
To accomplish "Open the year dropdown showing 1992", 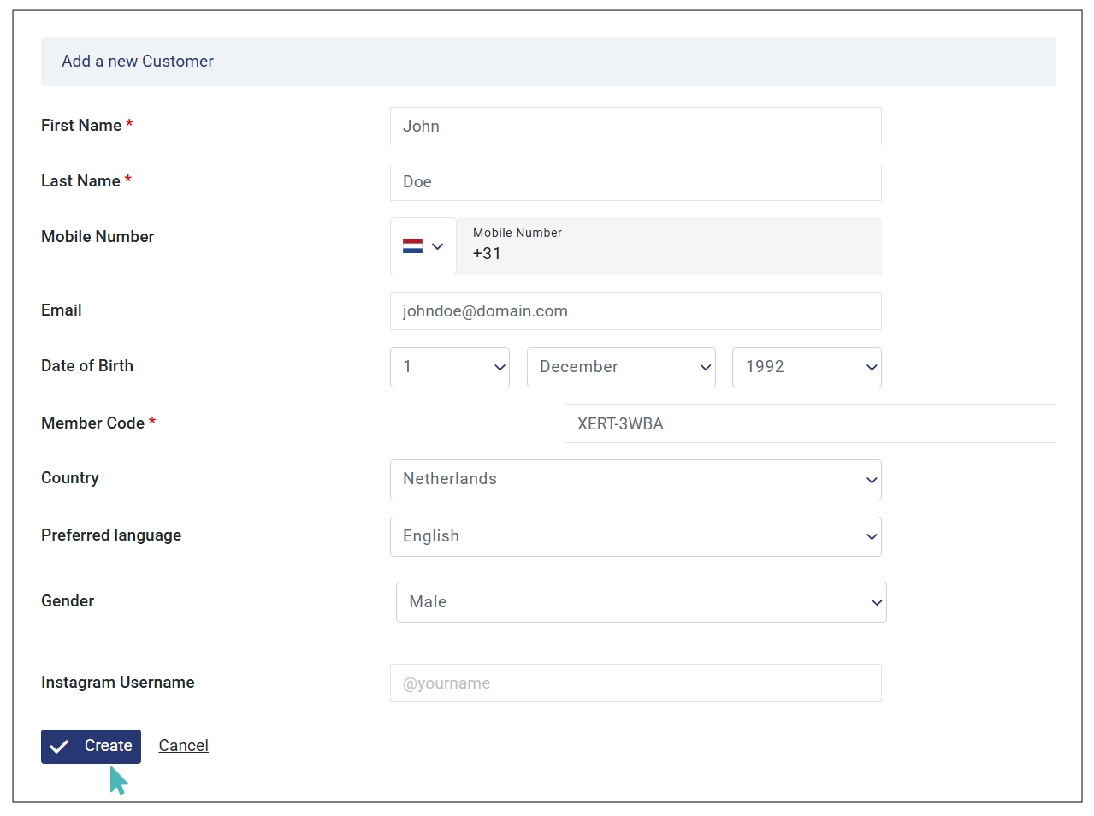I will (x=806, y=367).
